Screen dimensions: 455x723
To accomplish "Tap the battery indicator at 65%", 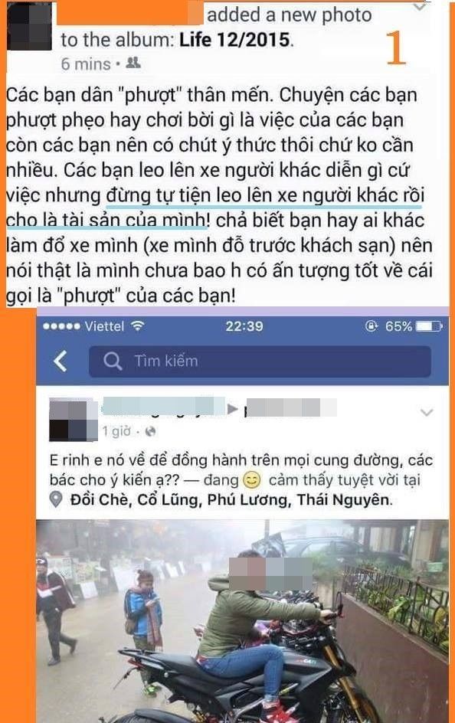I will [429, 326].
